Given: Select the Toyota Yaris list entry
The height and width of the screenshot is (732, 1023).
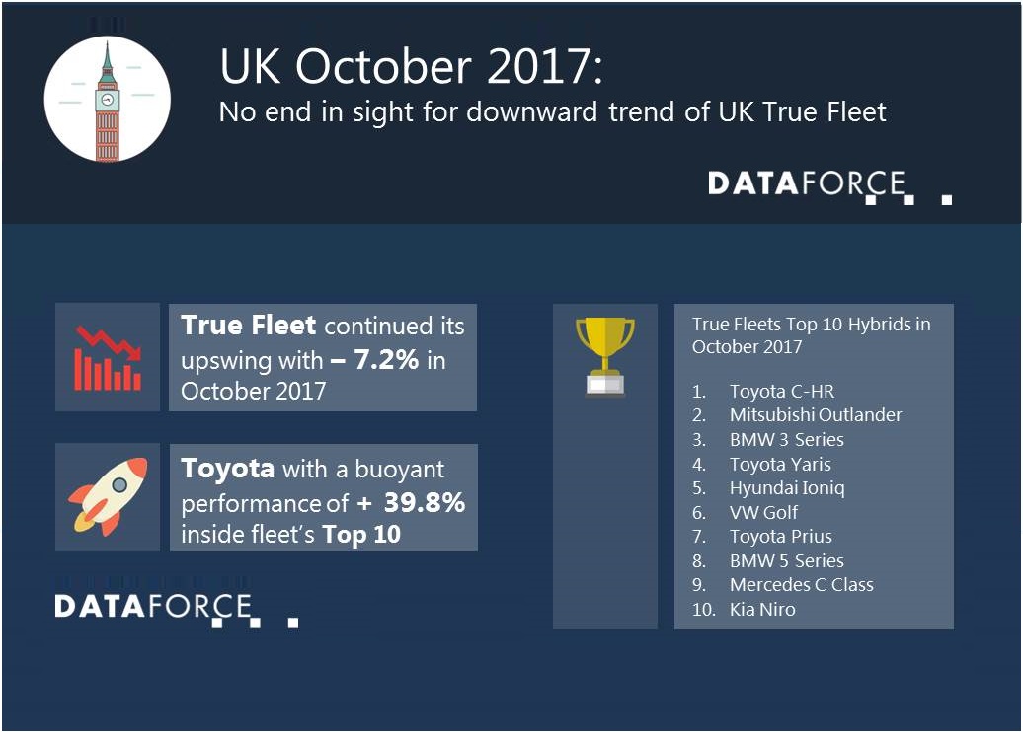Looking at the screenshot, I should tap(780, 464).
